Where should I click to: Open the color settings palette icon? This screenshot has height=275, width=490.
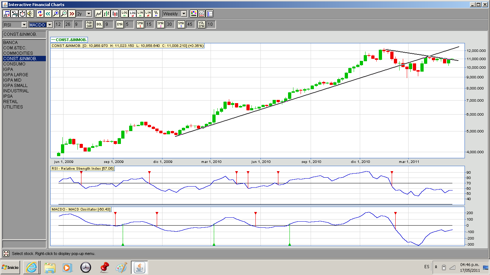click(194, 14)
